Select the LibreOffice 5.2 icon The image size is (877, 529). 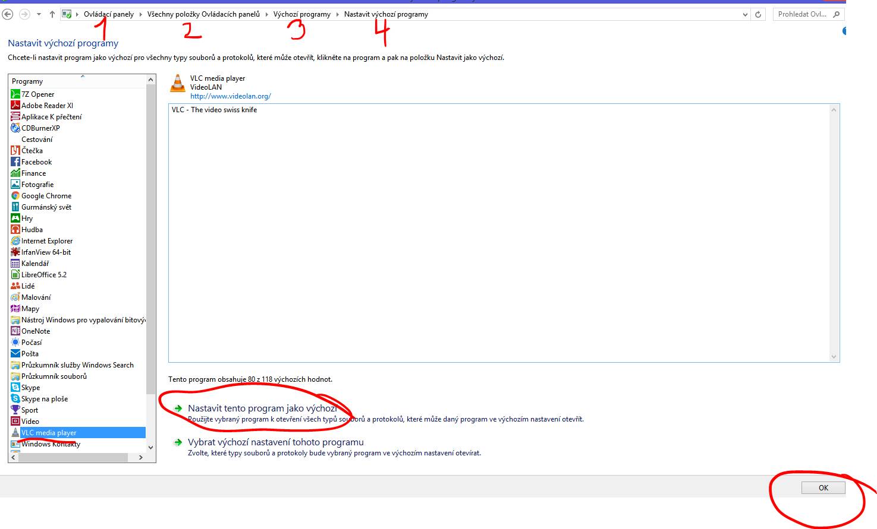point(15,274)
